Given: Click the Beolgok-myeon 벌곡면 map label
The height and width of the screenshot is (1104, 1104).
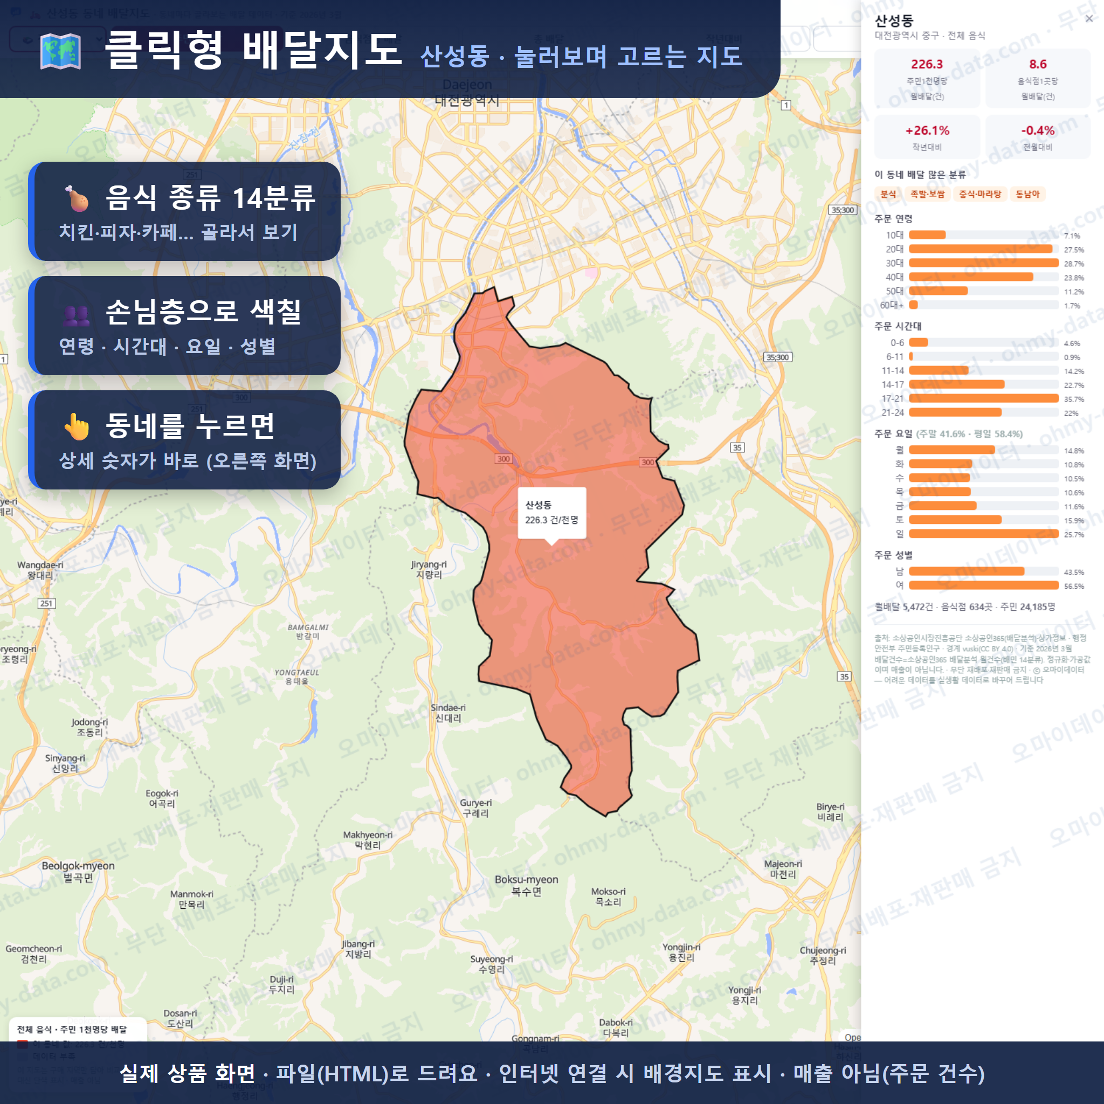Looking at the screenshot, I should 78,872.
